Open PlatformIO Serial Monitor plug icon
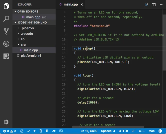Viewport: 166px width, 134px height. 54,131
